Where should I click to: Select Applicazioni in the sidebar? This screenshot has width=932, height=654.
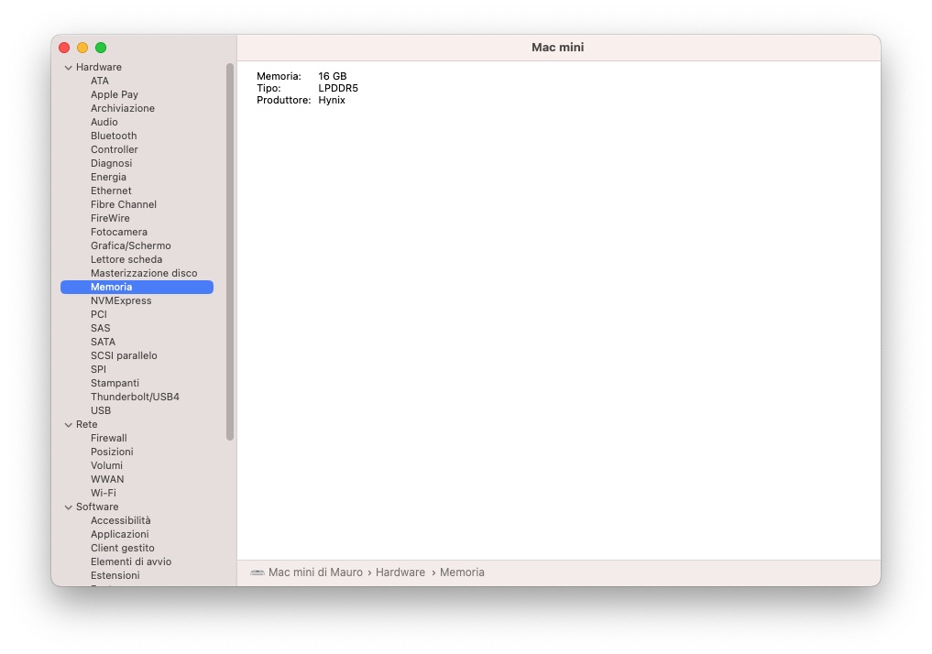tap(119, 534)
